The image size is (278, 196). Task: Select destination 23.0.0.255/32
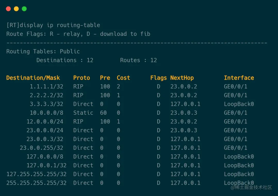point(41,148)
